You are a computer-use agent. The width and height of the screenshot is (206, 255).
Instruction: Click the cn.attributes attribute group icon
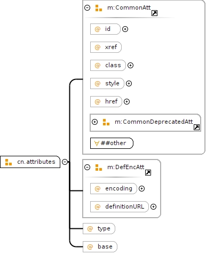[x=9, y=162]
